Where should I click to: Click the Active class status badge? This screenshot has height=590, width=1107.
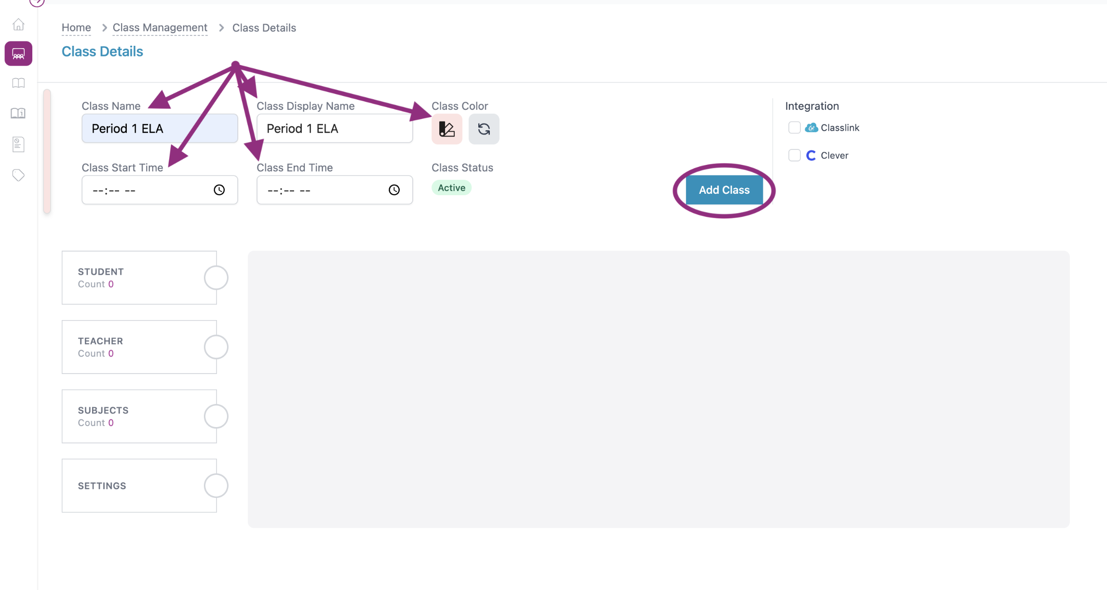click(451, 188)
